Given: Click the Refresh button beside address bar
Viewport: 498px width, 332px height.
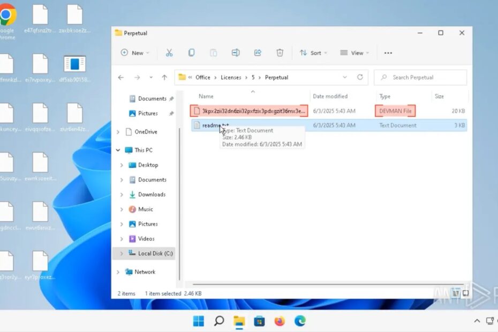Looking at the screenshot, I should coord(360,77).
